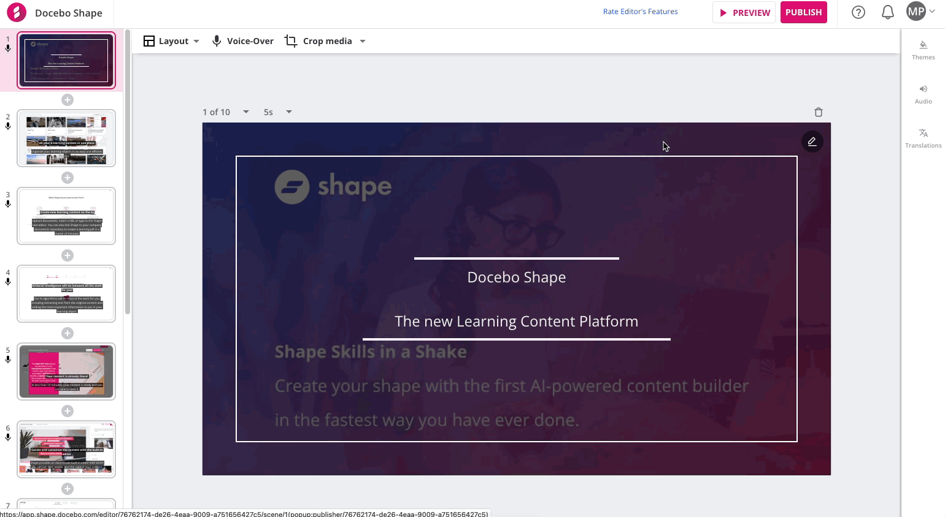The width and height of the screenshot is (945, 517).
Task: Delete the scene with trash icon
Action: (818, 112)
